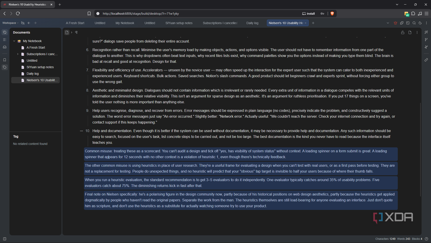Toggle cloud sync off icon
This screenshot has height=243, width=431.
23,23
